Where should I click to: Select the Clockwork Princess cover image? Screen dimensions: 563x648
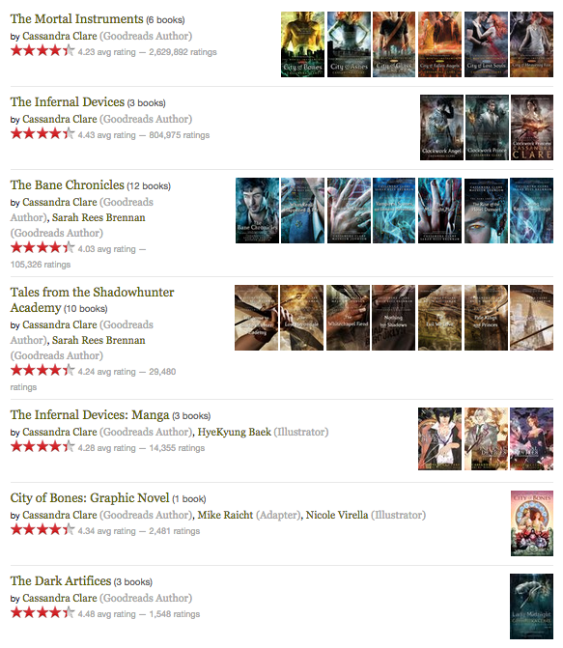[531, 127]
